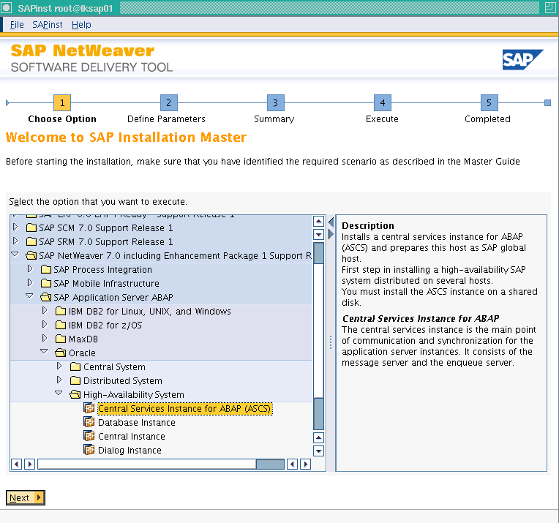Click the Next button

[x=26, y=497]
